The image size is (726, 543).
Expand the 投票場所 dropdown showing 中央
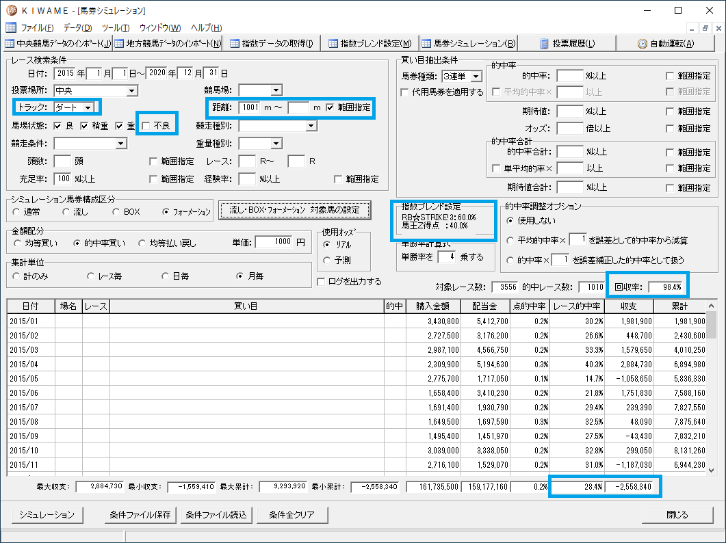(x=132, y=91)
